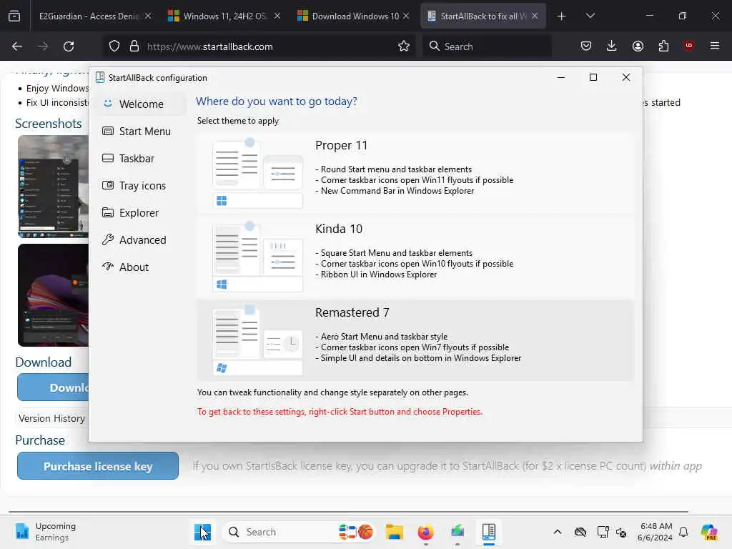
Task: Show site security padlock info
Action: (134, 46)
